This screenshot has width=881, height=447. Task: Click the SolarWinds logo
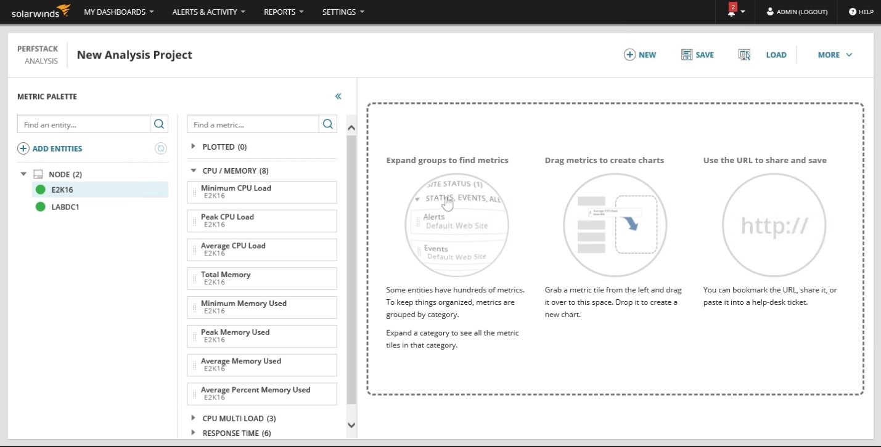(41, 11)
